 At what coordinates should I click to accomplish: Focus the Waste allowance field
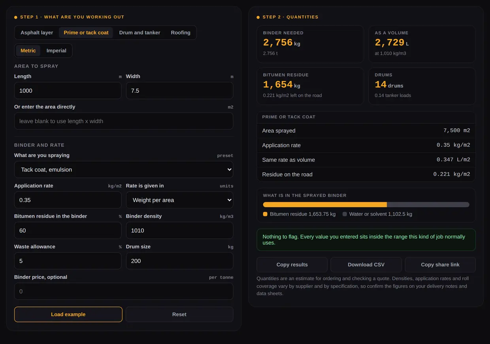[x=68, y=261]
